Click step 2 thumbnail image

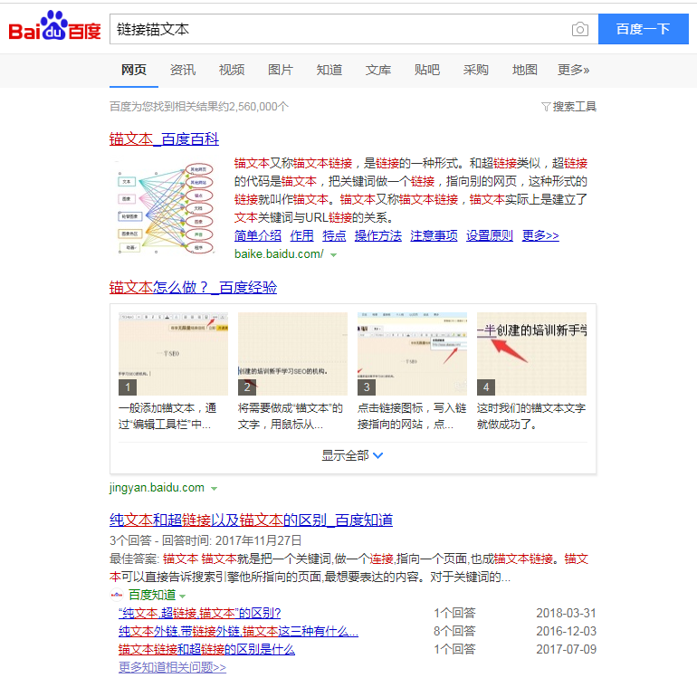292,354
